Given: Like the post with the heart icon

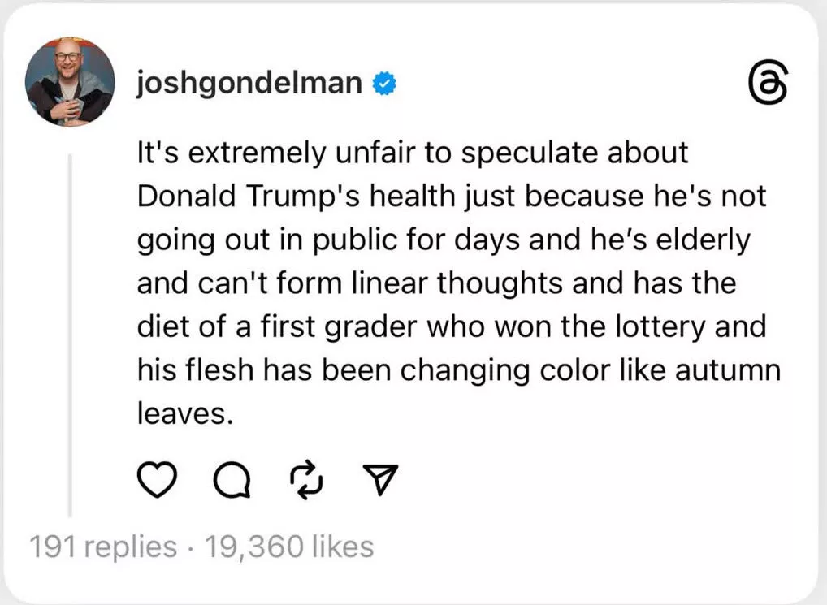Looking at the screenshot, I should point(157,480).
